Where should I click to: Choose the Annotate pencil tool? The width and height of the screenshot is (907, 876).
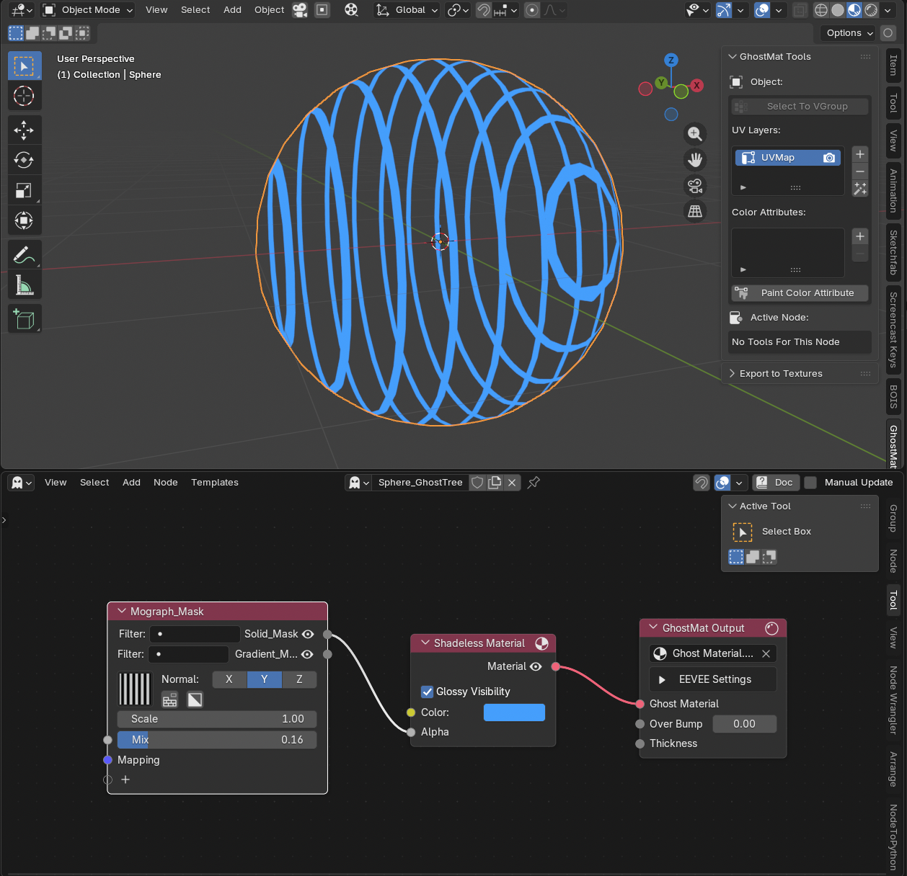pyautogui.click(x=24, y=255)
